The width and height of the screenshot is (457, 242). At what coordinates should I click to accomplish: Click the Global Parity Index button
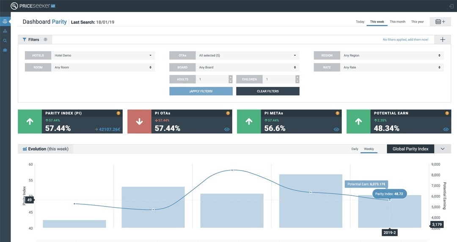(410, 149)
